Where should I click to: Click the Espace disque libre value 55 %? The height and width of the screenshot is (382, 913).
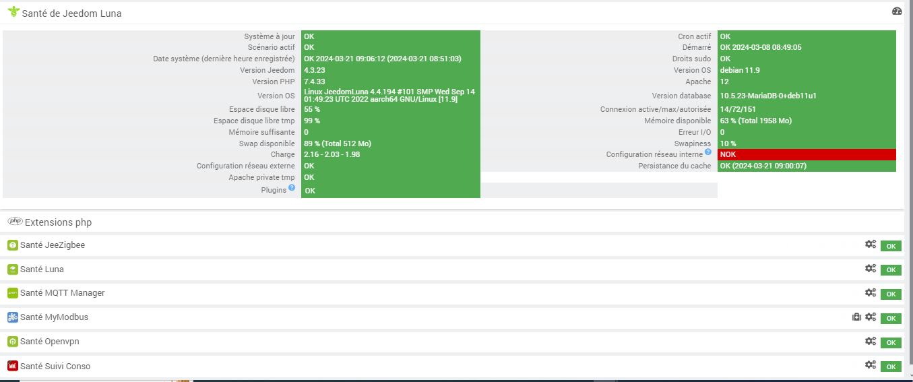[x=312, y=109]
